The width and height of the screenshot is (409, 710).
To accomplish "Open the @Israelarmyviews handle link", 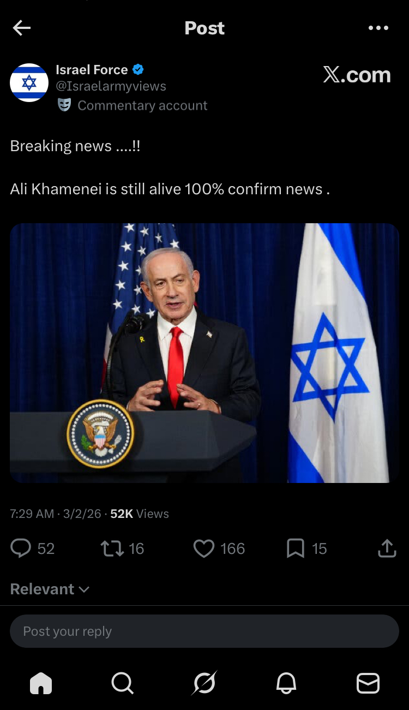I will click(x=111, y=86).
